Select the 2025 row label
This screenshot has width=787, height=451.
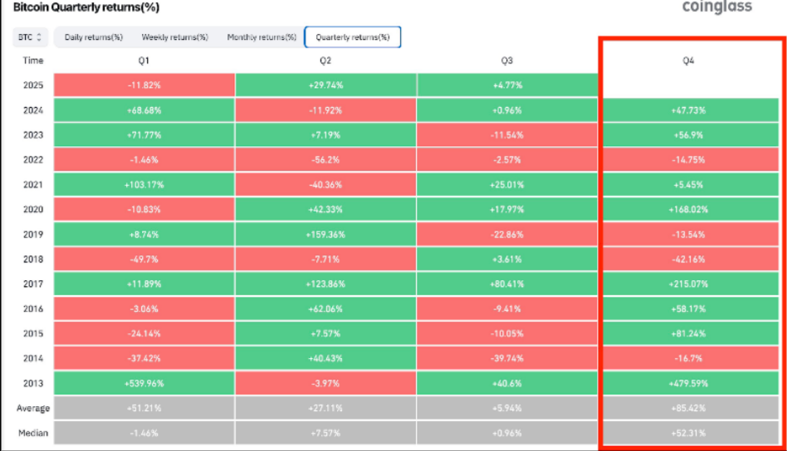(33, 85)
